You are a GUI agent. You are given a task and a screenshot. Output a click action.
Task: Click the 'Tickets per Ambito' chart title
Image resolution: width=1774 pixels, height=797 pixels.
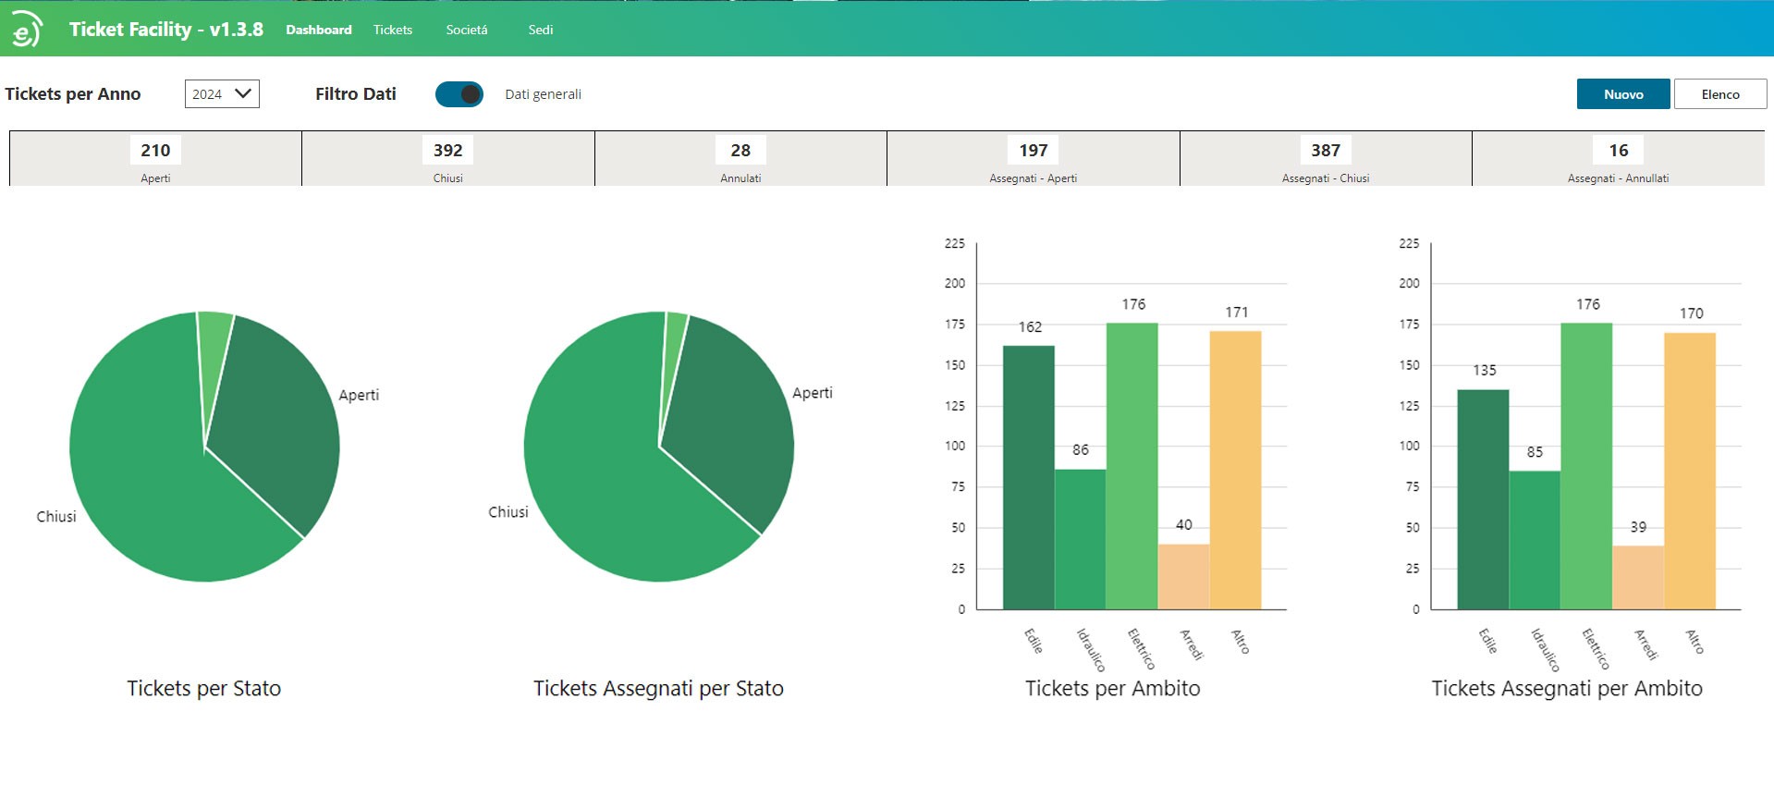pos(1113,689)
